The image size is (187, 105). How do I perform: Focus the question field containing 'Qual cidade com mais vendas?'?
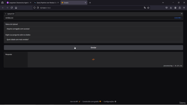pos(93,40)
